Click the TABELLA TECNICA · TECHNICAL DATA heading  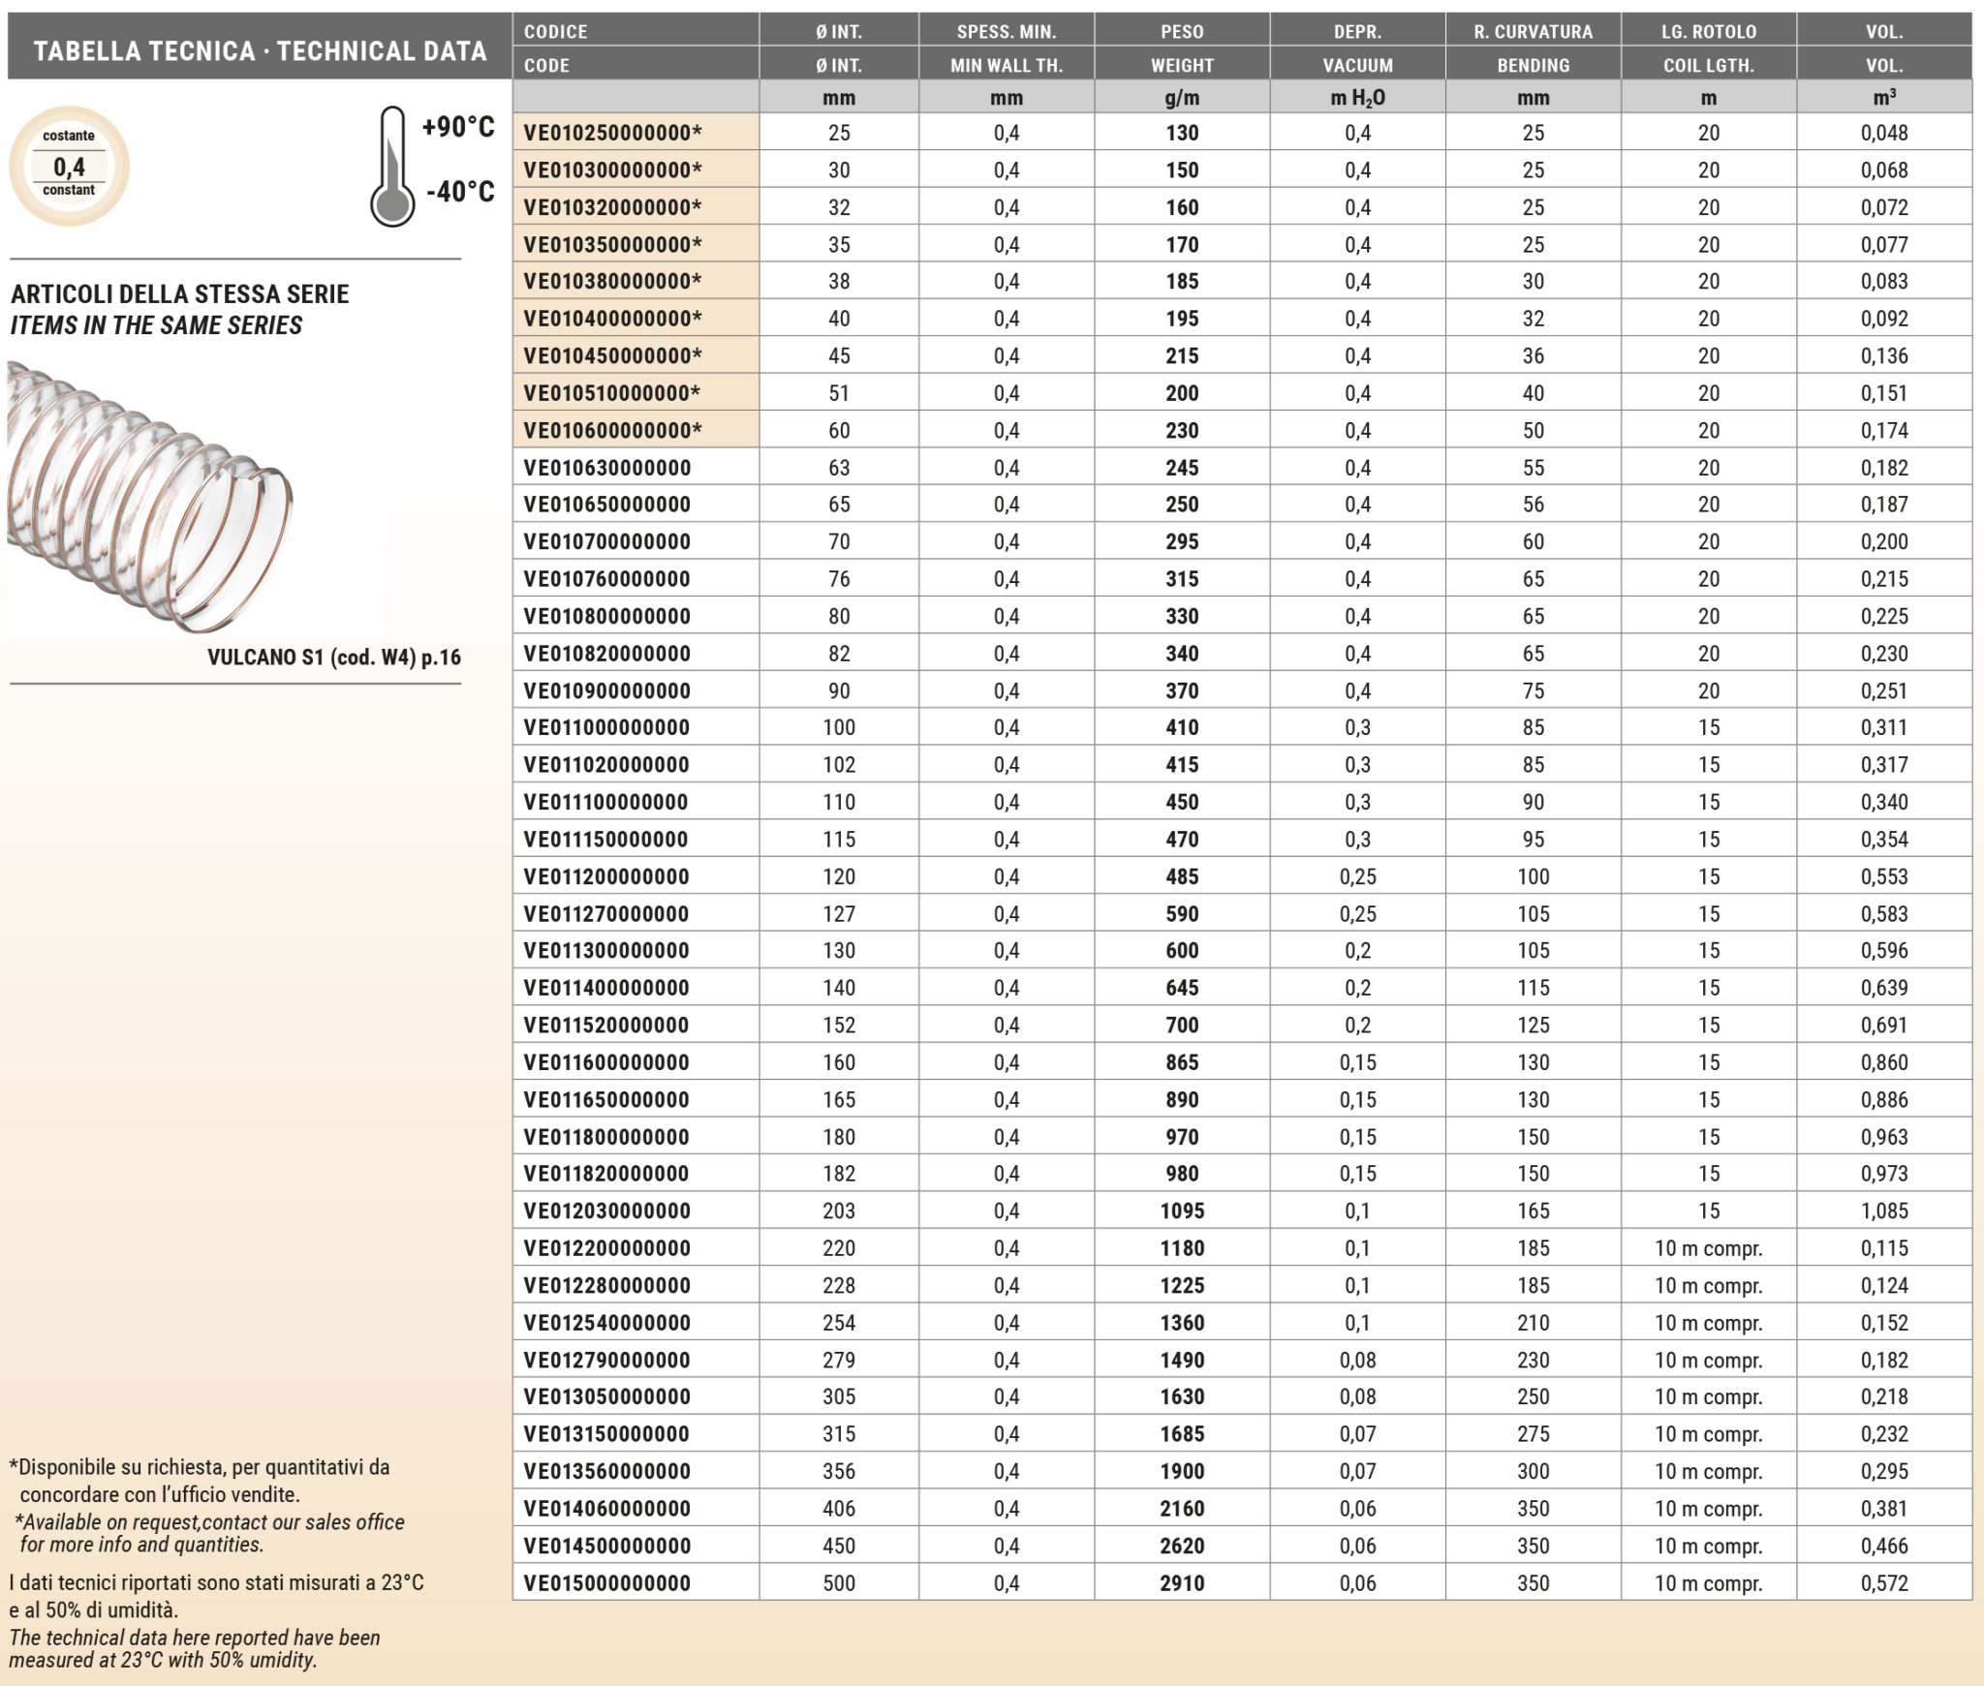pos(260,50)
